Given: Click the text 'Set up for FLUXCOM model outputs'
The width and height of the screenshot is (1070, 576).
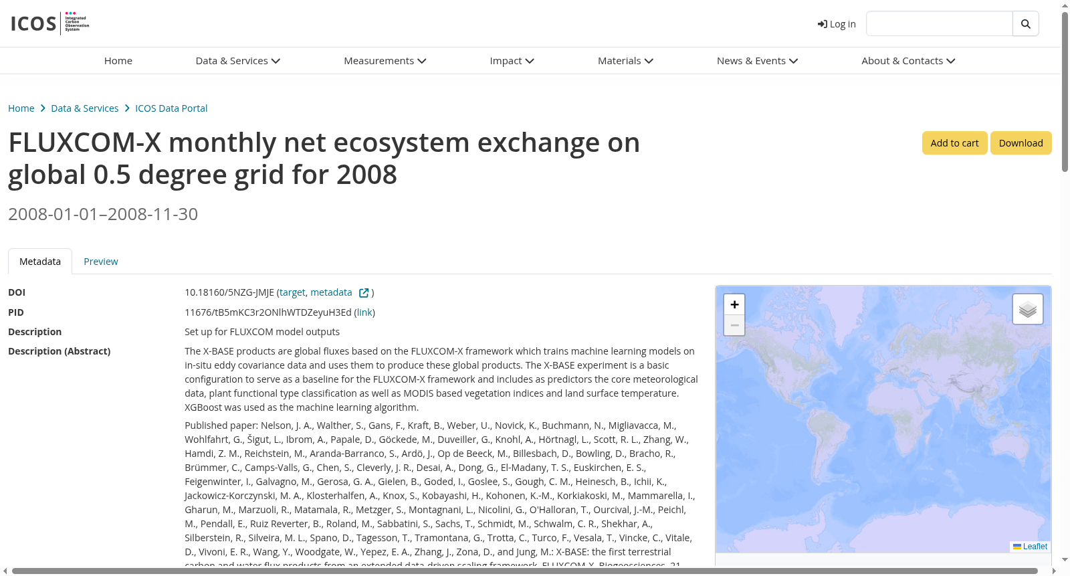Looking at the screenshot, I should tap(262, 332).
